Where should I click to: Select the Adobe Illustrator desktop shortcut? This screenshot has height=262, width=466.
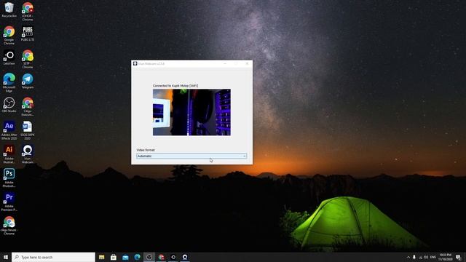pos(9,154)
